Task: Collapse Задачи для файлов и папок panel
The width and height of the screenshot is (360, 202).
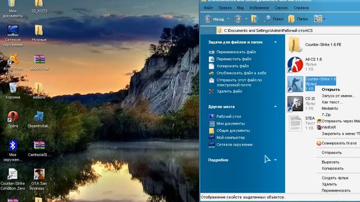Action: pyautogui.click(x=275, y=42)
